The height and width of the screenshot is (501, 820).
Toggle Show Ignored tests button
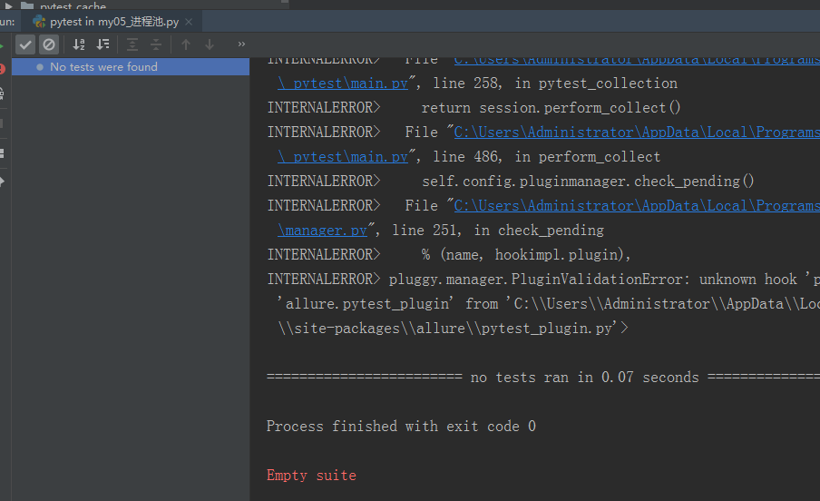click(49, 44)
